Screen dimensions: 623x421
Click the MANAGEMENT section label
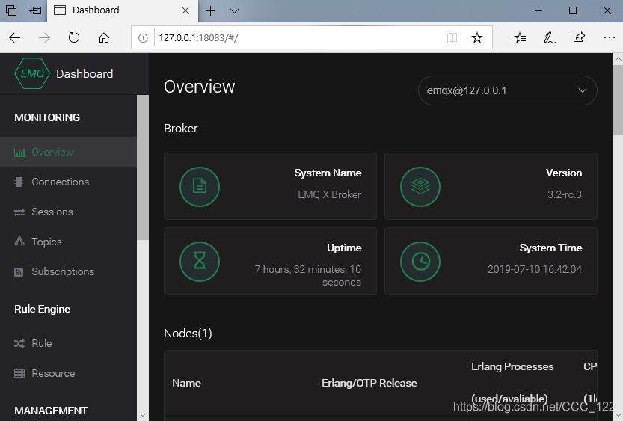(x=51, y=411)
